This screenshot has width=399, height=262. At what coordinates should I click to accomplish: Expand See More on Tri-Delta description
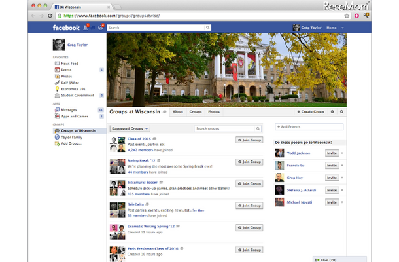click(x=198, y=210)
